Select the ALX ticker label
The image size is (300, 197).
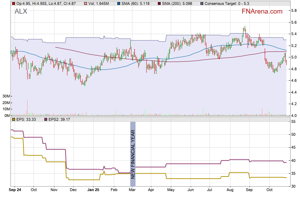(x=21, y=11)
